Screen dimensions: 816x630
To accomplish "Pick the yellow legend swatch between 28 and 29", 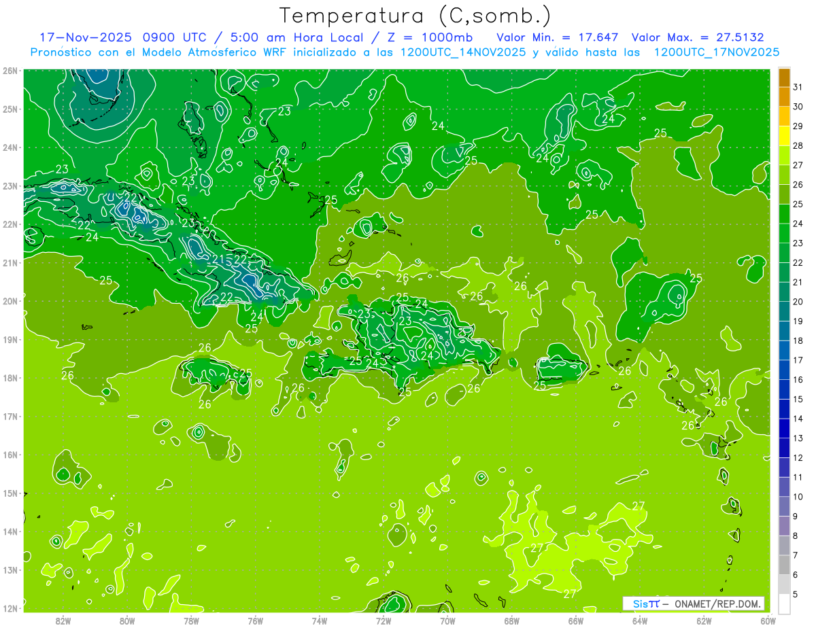I will coord(784,136).
